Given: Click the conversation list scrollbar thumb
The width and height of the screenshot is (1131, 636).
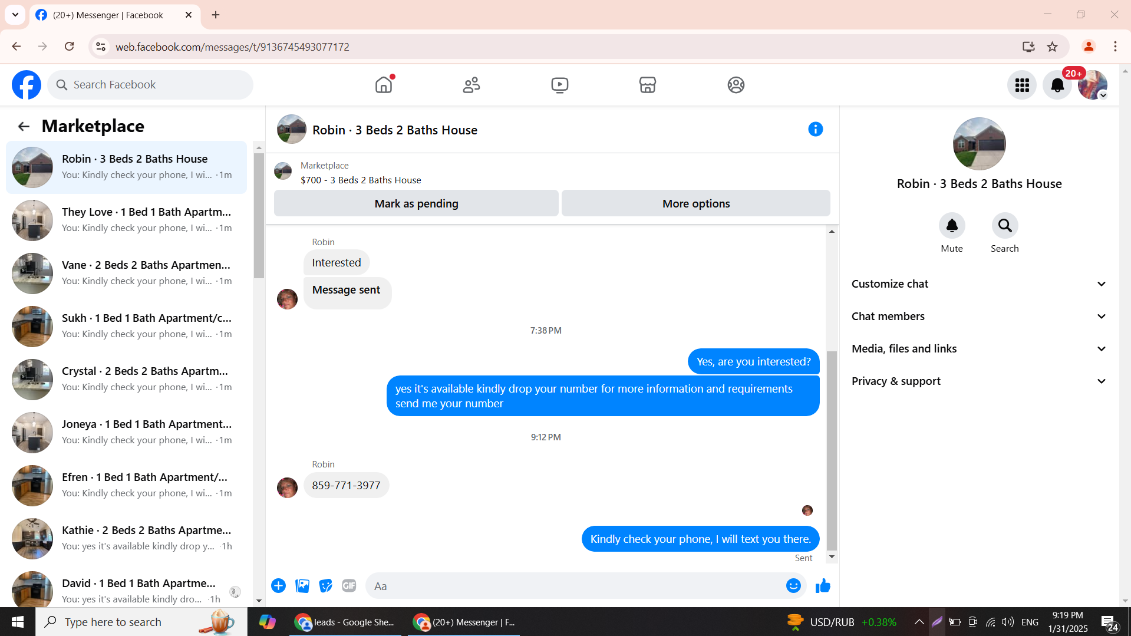Looking at the screenshot, I should [259, 215].
